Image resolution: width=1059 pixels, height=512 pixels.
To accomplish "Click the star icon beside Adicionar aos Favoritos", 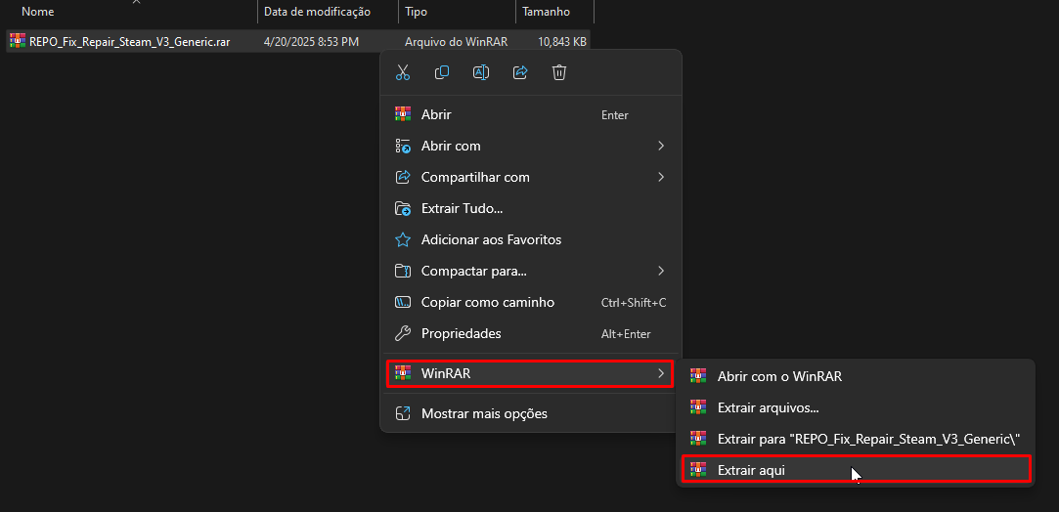I will tap(403, 239).
